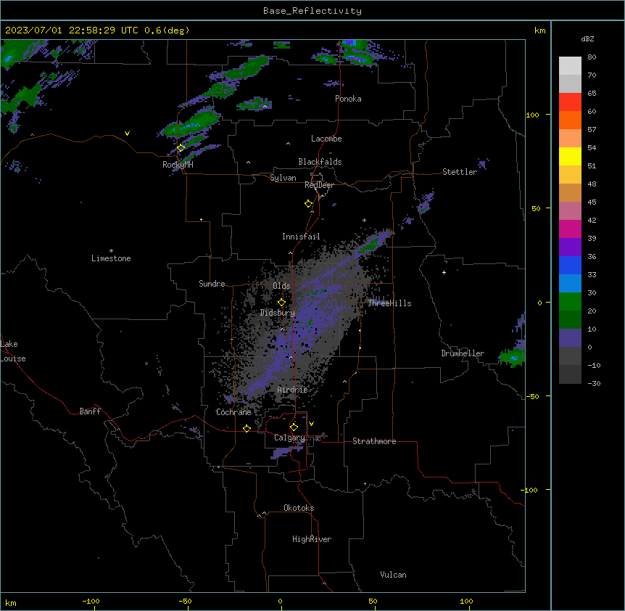625x611 pixels.
Task: Click the yellow diamond marker above the Calgary label
Action: (294, 427)
